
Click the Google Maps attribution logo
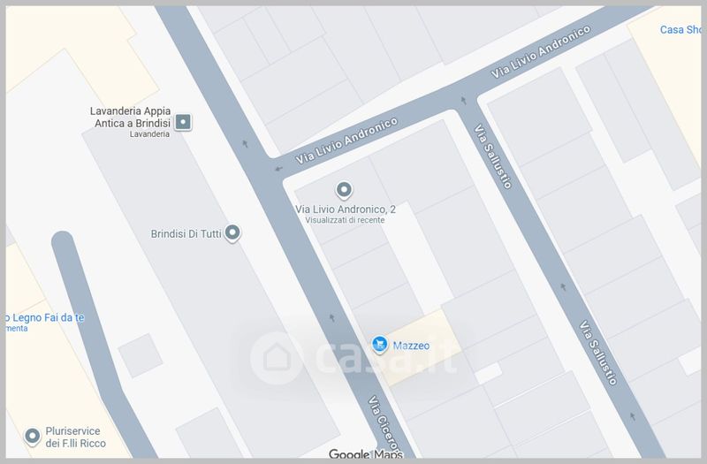pyautogui.click(x=366, y=453)
